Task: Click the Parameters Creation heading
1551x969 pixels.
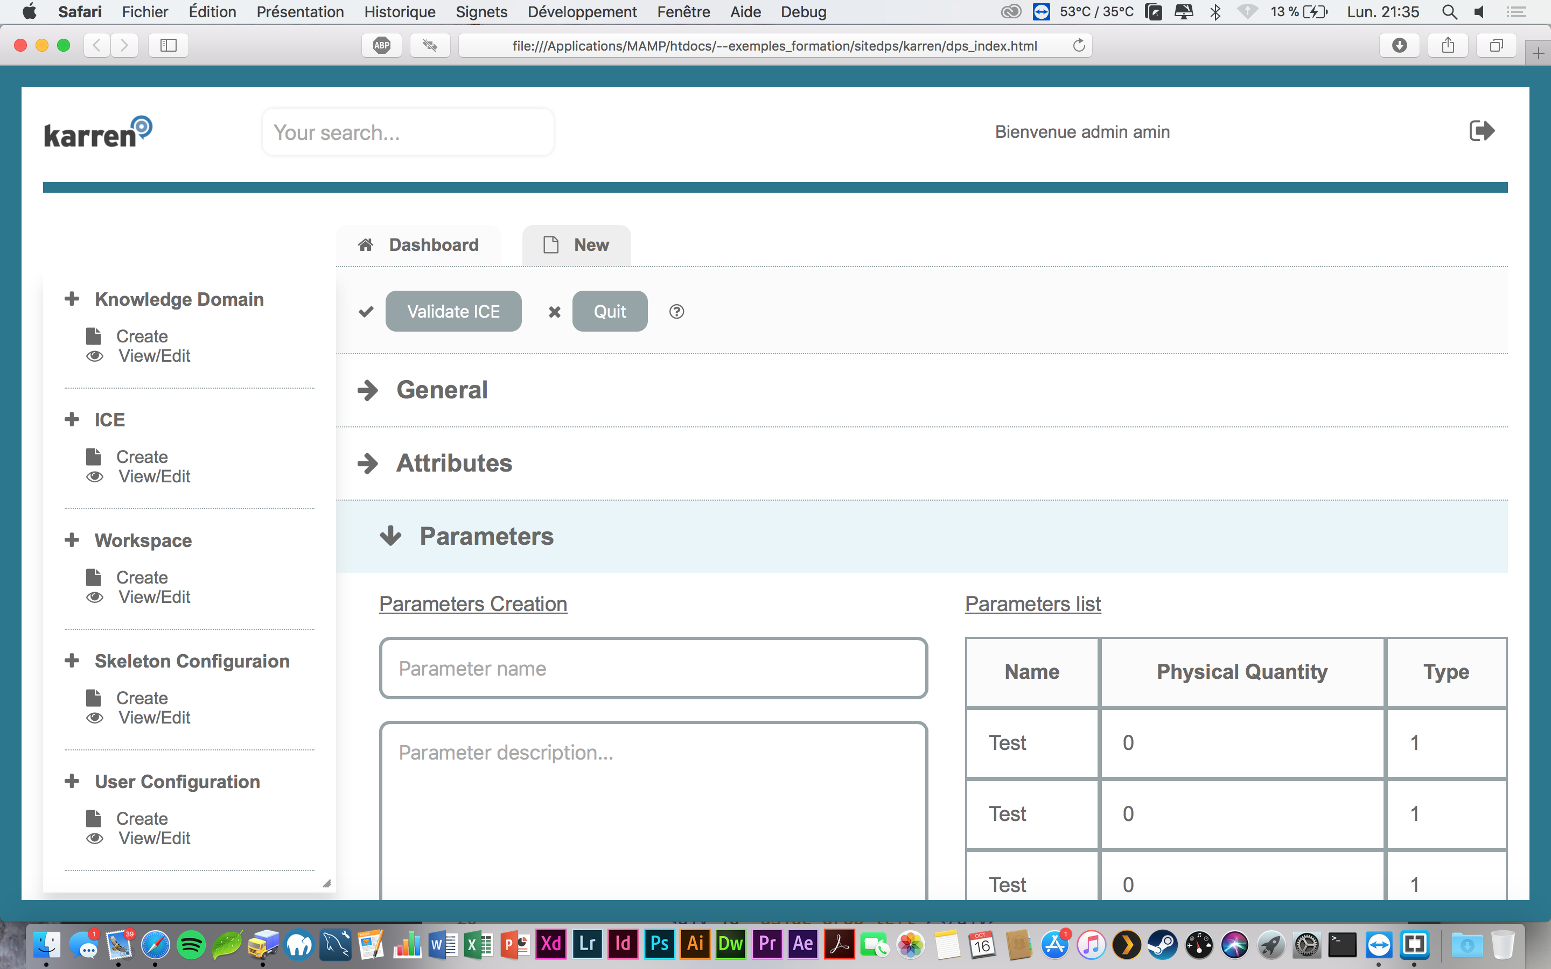Action: click(x=473, y=603)
